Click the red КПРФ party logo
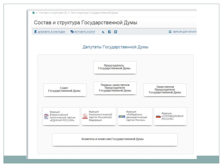223x167 pixels. 85,116
